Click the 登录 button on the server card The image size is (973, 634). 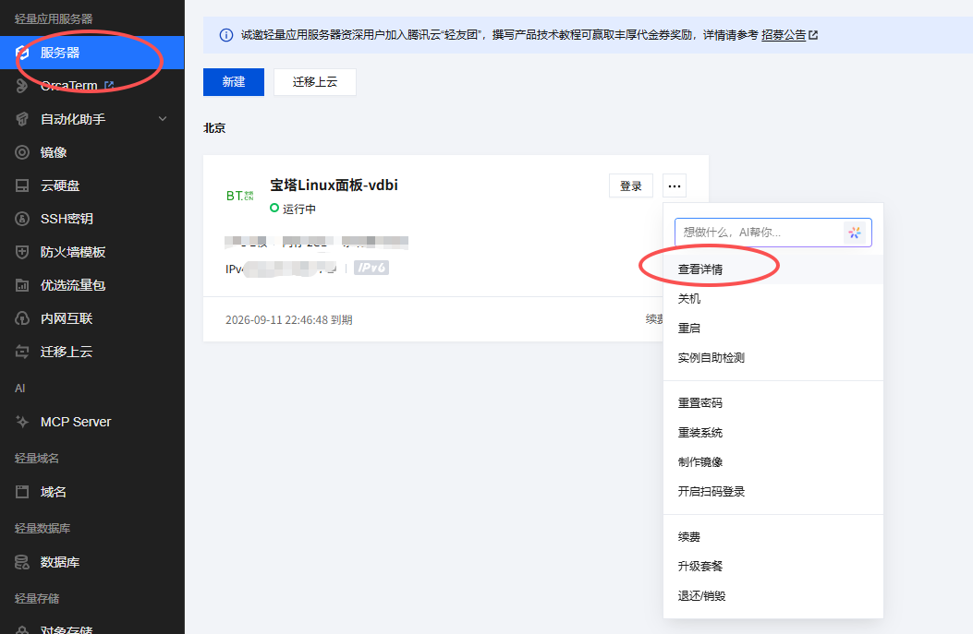click(631, 185)
